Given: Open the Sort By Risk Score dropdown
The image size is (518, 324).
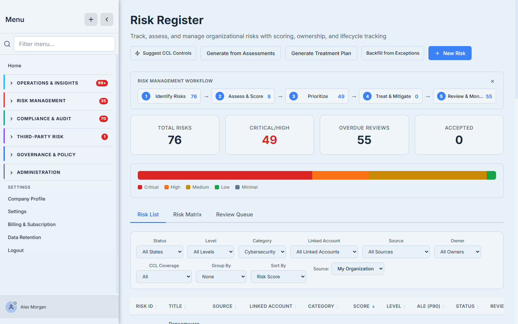Looking at the screenshot, I should point(278,277).
